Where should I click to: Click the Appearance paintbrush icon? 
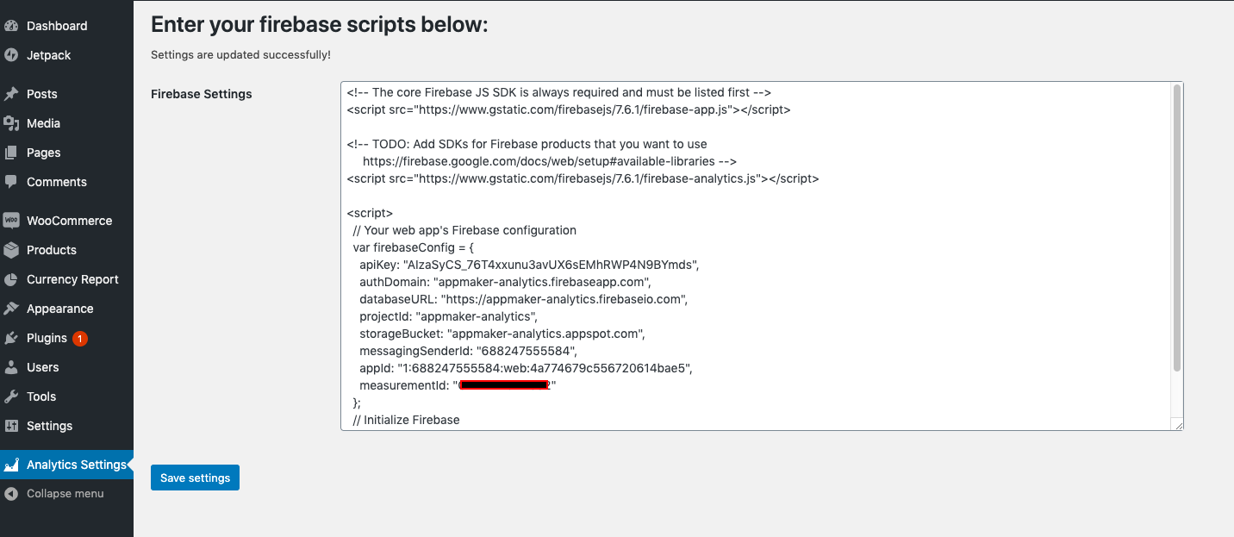tap(11, 309)
